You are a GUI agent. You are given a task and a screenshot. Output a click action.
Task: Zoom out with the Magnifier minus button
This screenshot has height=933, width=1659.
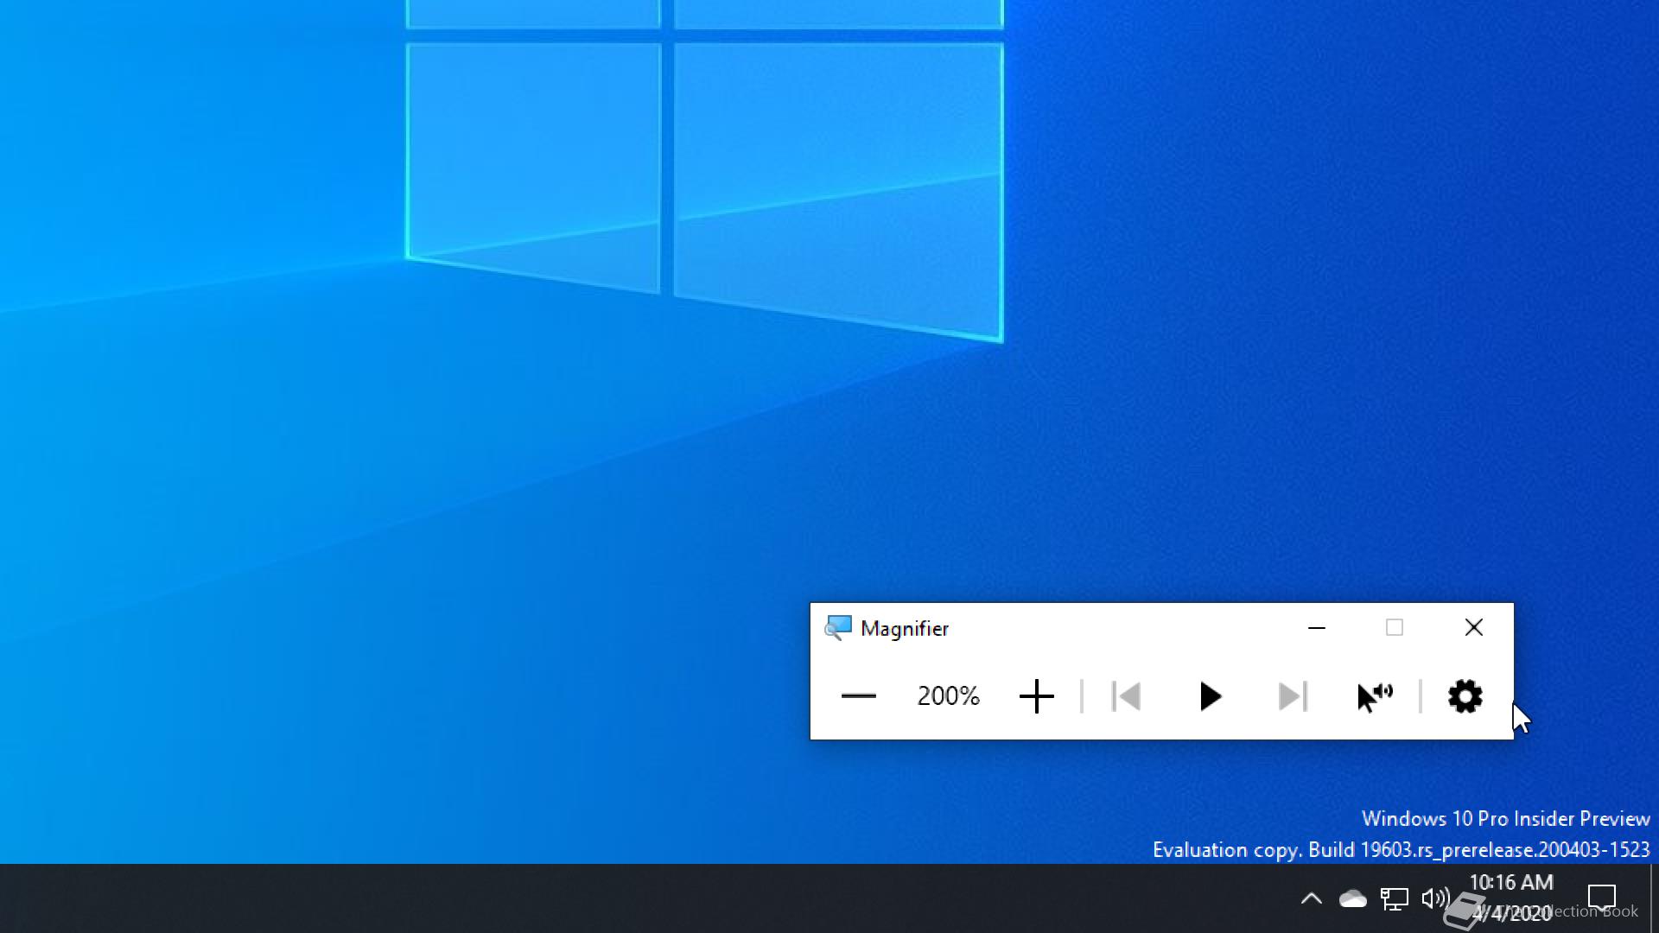(858, 696)
